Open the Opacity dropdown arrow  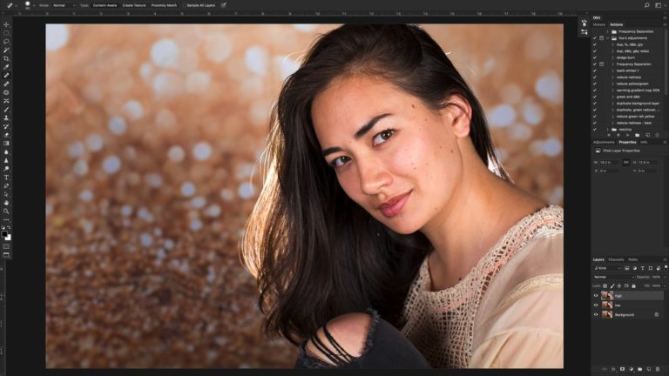[x=665, y=277]
